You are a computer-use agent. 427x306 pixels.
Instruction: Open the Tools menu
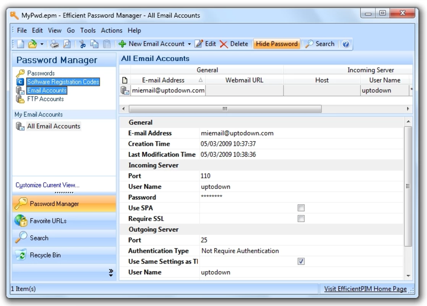click(88, 30)
